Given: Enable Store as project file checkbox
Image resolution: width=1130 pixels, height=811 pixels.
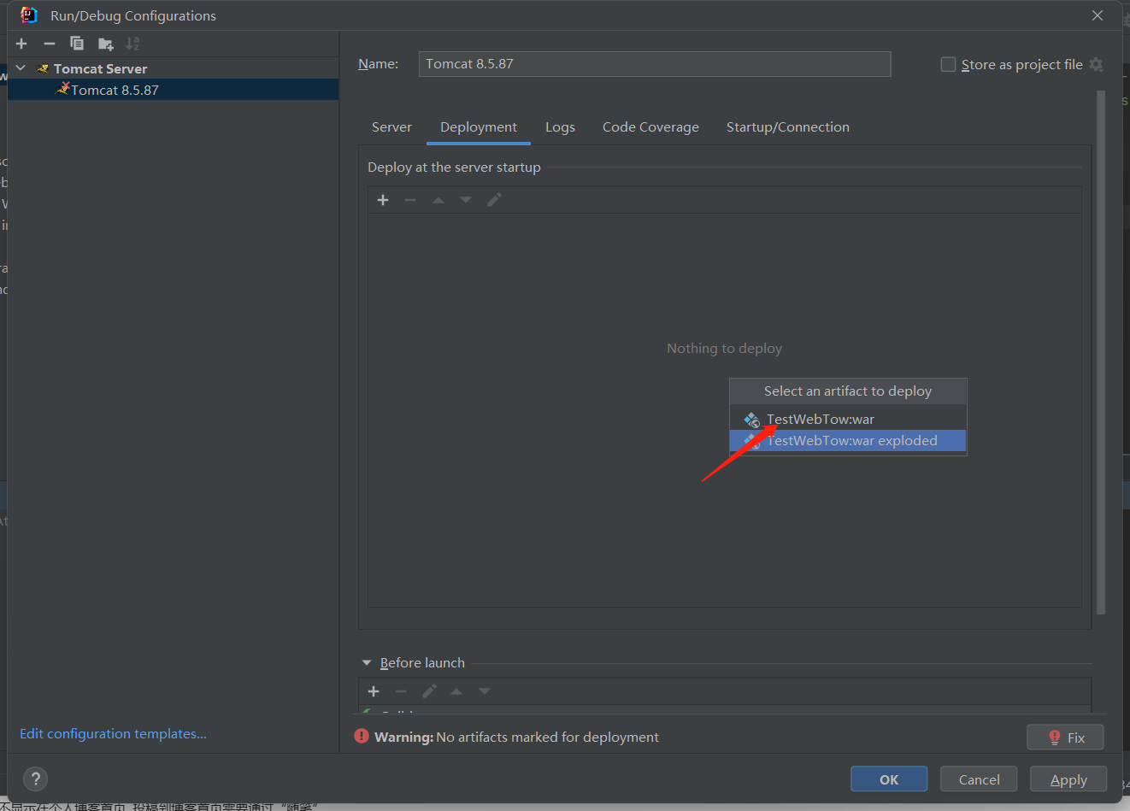Looking at the screenshot, I should [948, 65].
